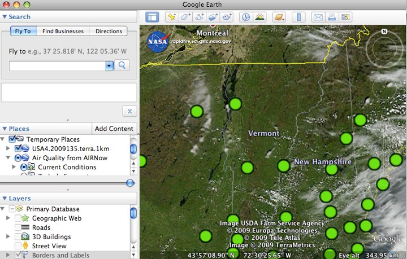Viewport: 407px width, 259px height.
Task: Click the New Hampshire state label
Action: coord(323,161)
